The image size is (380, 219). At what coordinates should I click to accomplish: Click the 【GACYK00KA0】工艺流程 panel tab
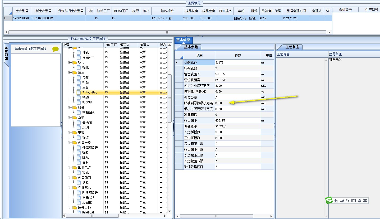[88, 39]
